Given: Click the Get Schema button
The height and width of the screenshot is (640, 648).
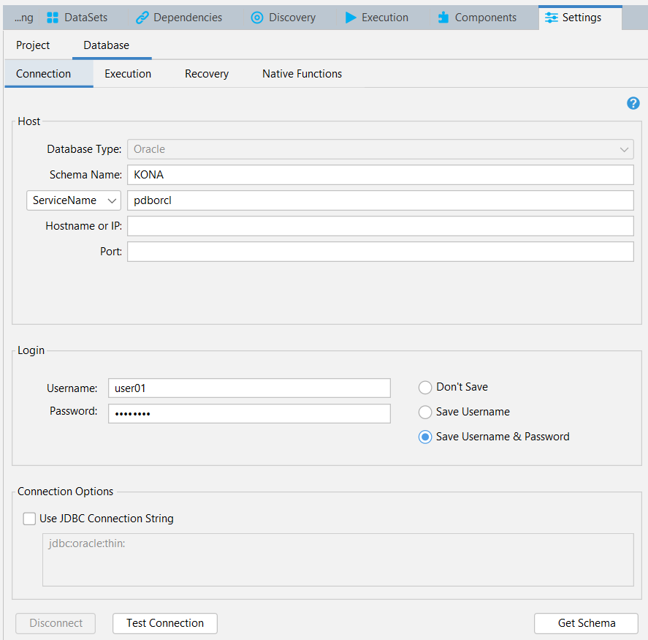Looking at the screenshot, I should [x=586, y=623].
